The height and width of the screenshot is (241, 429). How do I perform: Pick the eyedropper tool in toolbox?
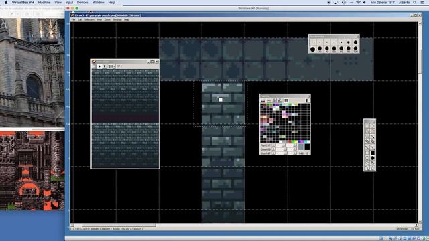pos(373,136)
